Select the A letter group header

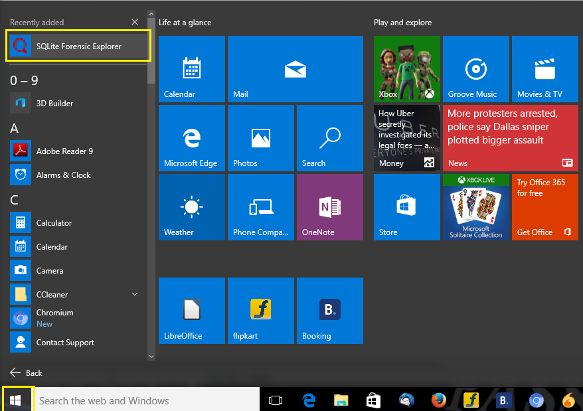(x=14, y=128)
